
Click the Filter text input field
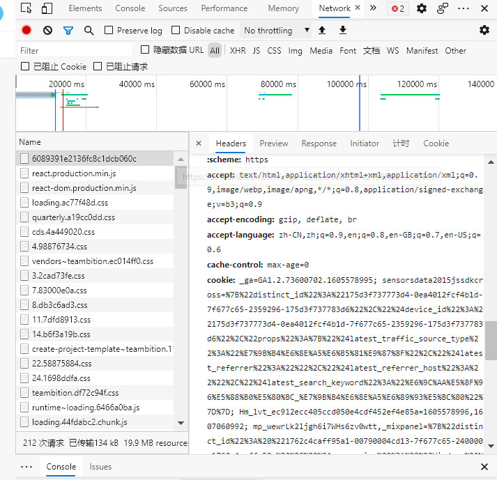click(75, 50)
